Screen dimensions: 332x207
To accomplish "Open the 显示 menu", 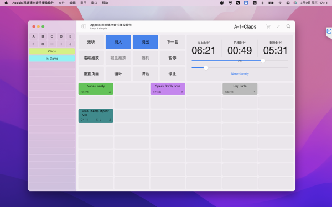I will pos(84,3).
